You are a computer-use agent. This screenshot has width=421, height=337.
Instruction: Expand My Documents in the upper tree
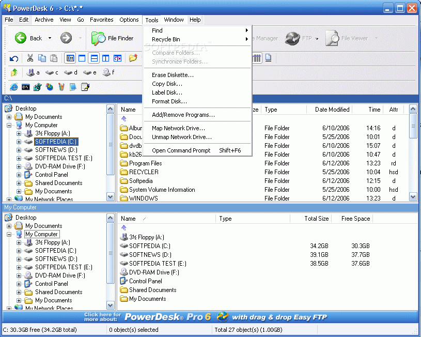pos(9,117)
